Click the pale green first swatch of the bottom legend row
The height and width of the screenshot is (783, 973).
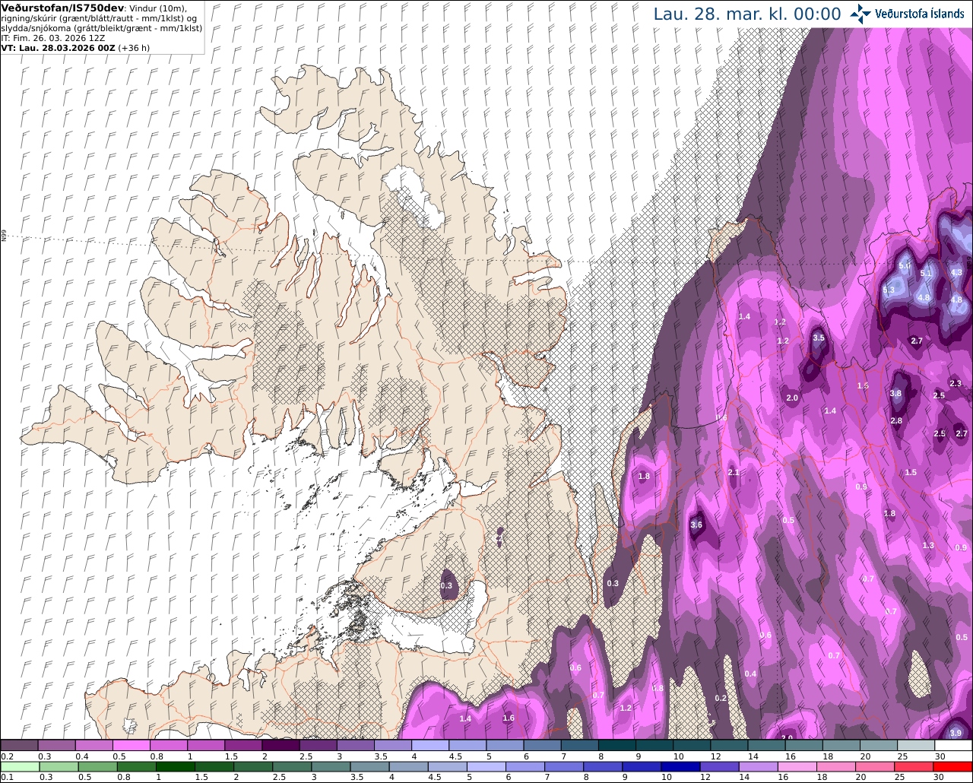tap(19, 766)
